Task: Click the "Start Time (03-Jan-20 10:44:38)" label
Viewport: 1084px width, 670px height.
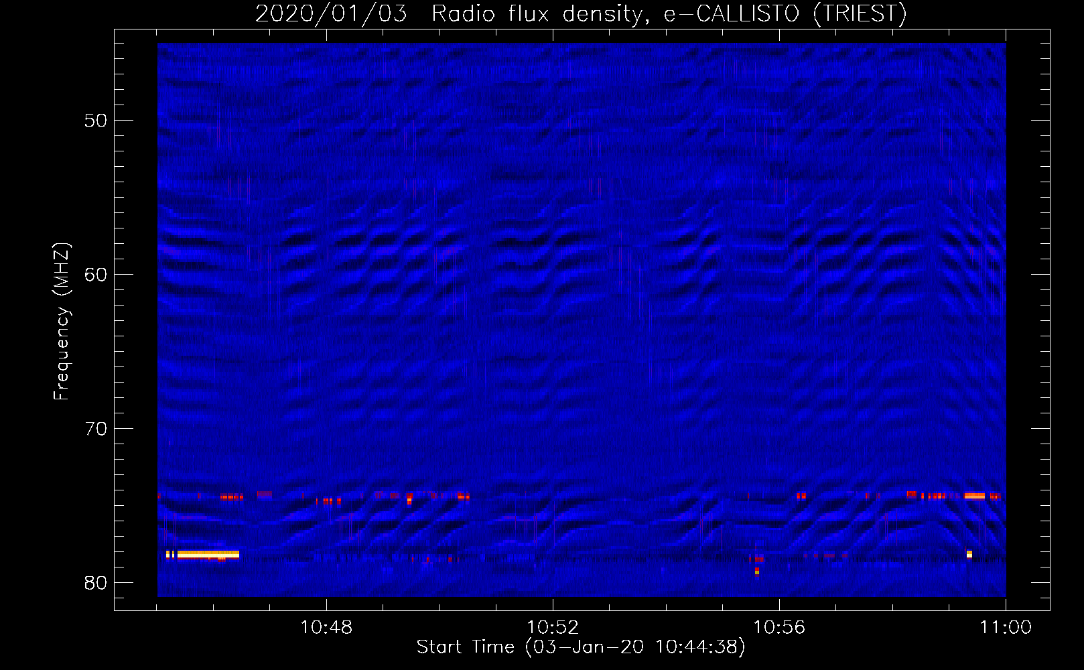Action: coord(581,647)
